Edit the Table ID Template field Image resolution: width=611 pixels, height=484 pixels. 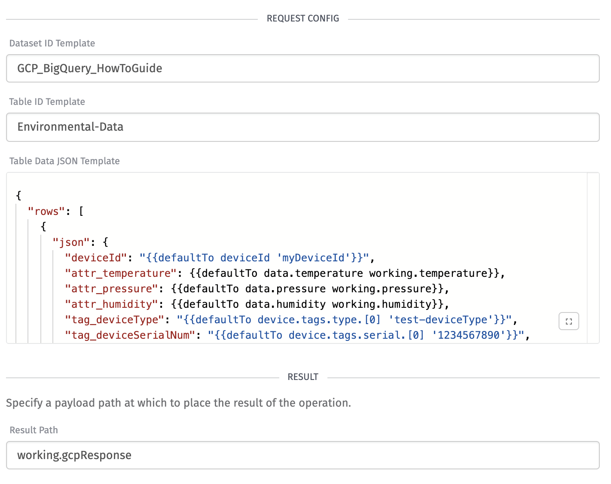click(302, 127)
